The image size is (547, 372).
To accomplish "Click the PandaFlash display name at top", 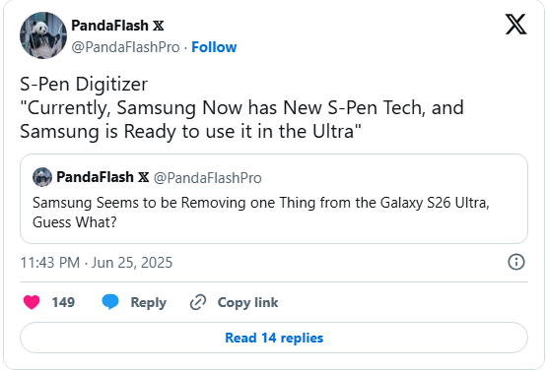I will pos(109,26).
